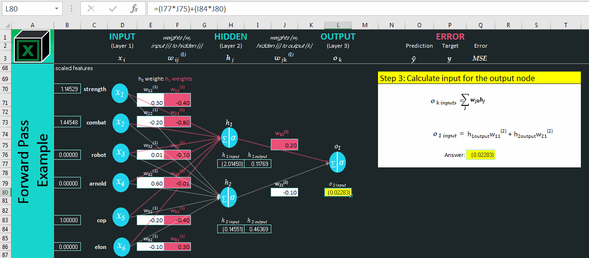This screenshot has width=589, height=258.
Task: Click the Select All corner triangle
Action: 6,25
